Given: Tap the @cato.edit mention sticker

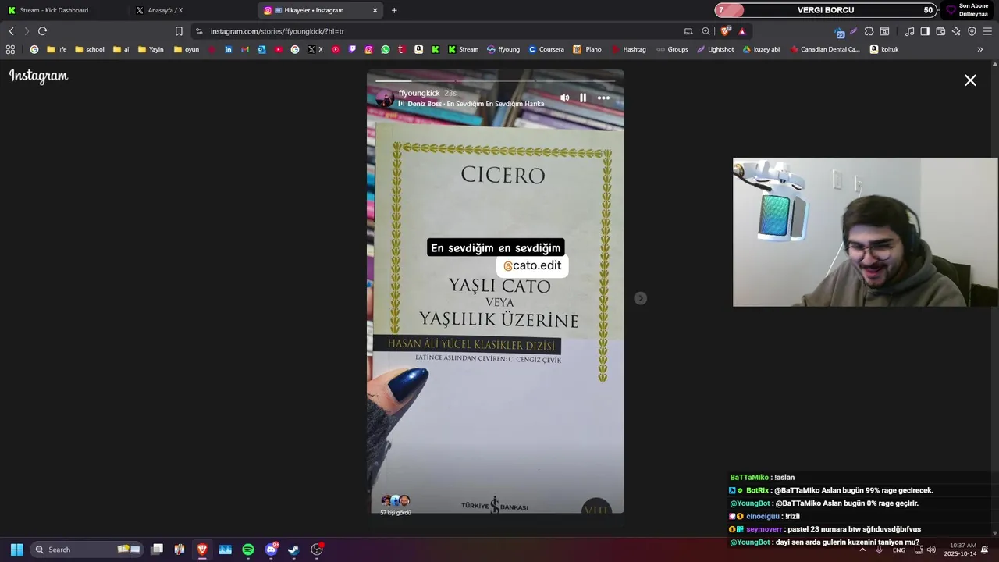Looking at the screenshot, I should coord(532,265).
